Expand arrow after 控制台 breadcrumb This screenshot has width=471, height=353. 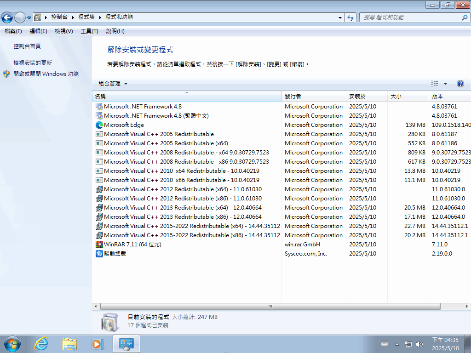[x=73, y=17]
